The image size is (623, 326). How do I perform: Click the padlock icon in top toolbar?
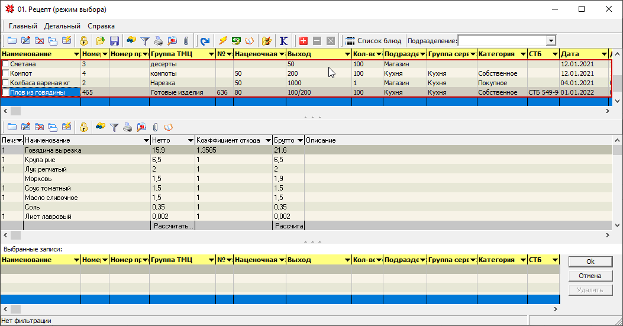pos(84,41)
